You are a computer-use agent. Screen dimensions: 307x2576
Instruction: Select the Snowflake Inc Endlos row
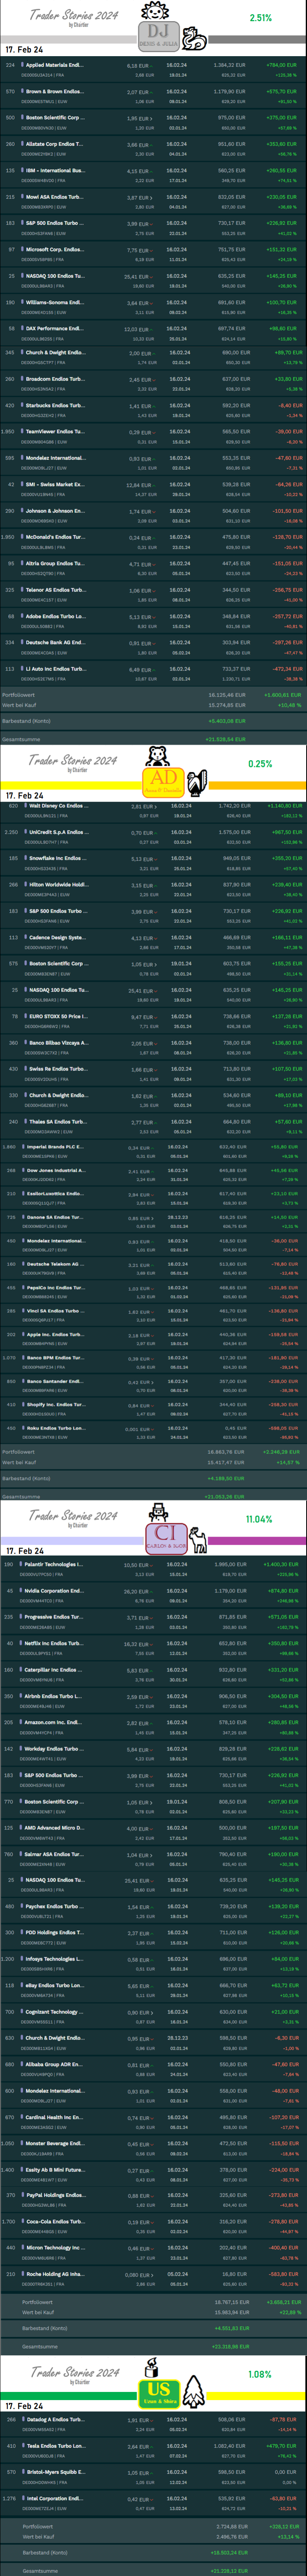(x=153, y=862)
